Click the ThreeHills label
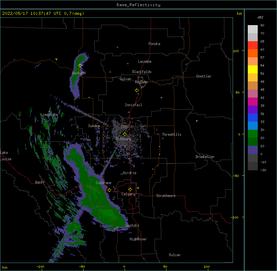This screenshot has width=277, height=271. coord(172,135)
